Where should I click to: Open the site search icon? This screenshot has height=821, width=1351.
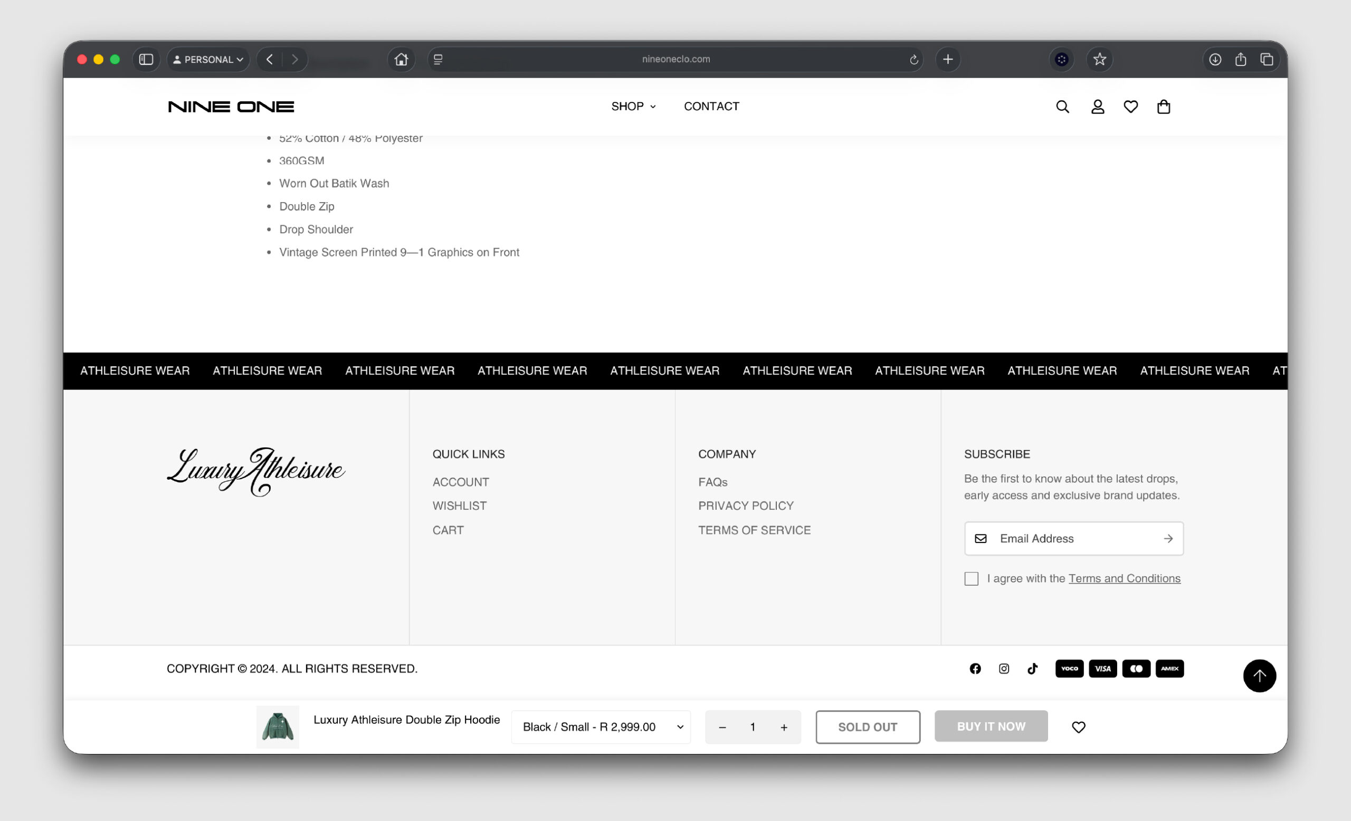[x=1062, y=107]
